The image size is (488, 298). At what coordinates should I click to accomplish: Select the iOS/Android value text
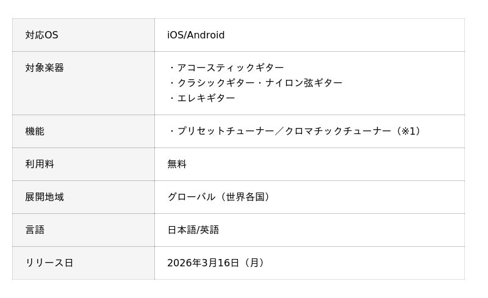tap(196, 35)
